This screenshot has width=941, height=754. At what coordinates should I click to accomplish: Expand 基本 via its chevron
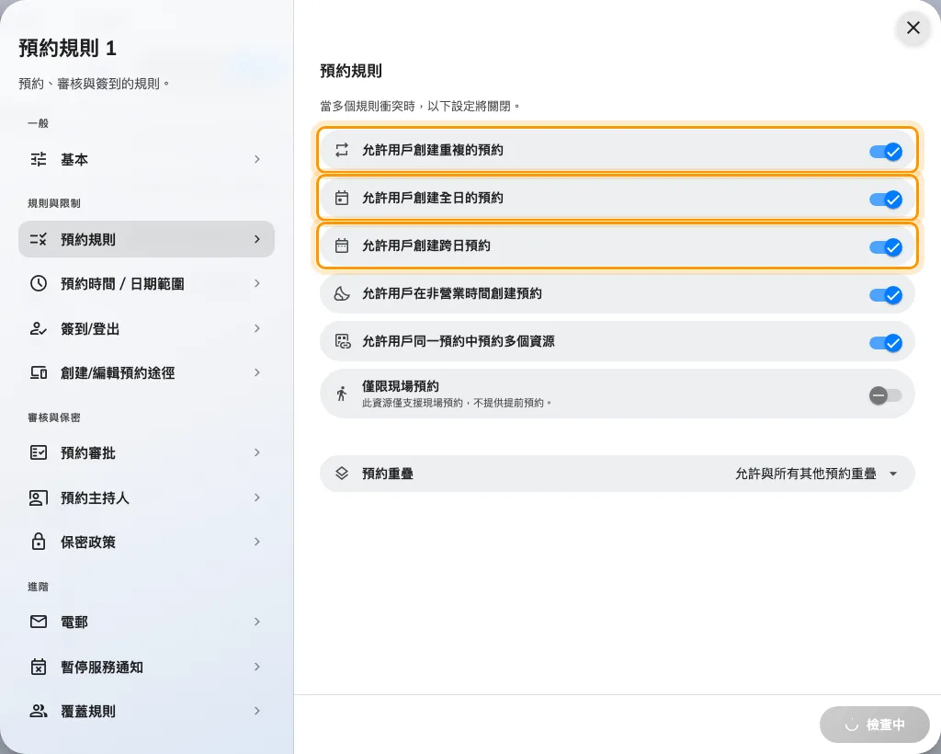(257, 159)
